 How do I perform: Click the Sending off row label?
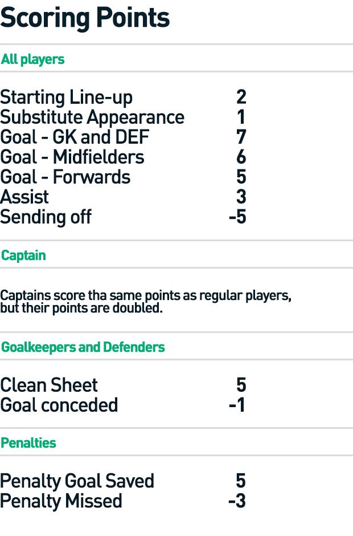coord(46,217)
